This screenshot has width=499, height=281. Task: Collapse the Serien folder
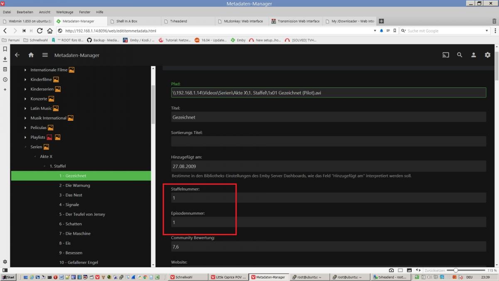[x=25, y=147]
